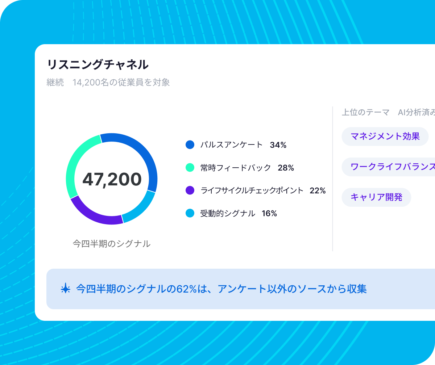Select the blue パルスアンケート legend dot

(x=190, y=145)
